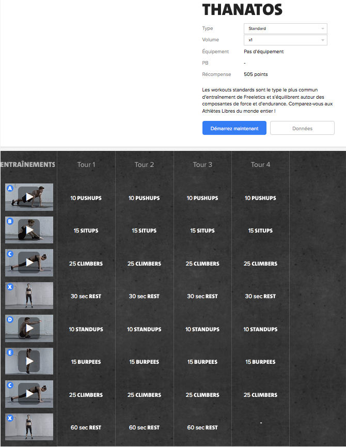This screenshot has width=346, height=447.
Task: Select the Tour 4 column header
Action: 261,164
